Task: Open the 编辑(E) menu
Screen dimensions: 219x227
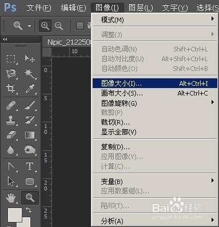Action: tap(73, 8)
